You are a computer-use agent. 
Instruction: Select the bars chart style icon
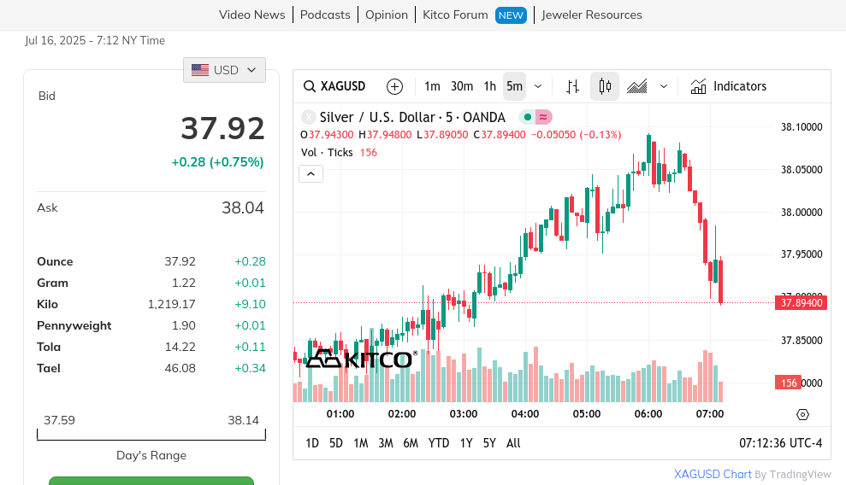573,86
